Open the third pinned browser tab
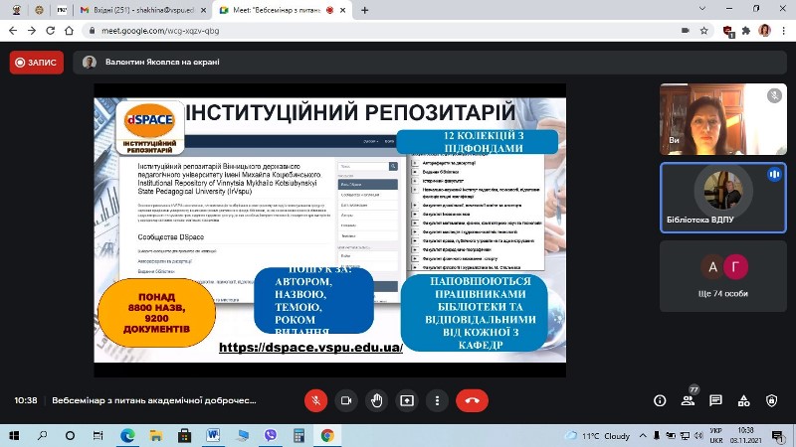Screen dimensions: 796x447 pyautogui.click(x=62, y=10)
